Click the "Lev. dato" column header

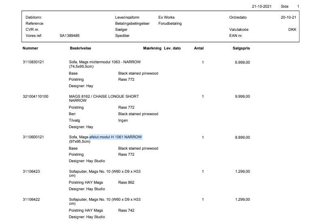(x=172, y=48)
